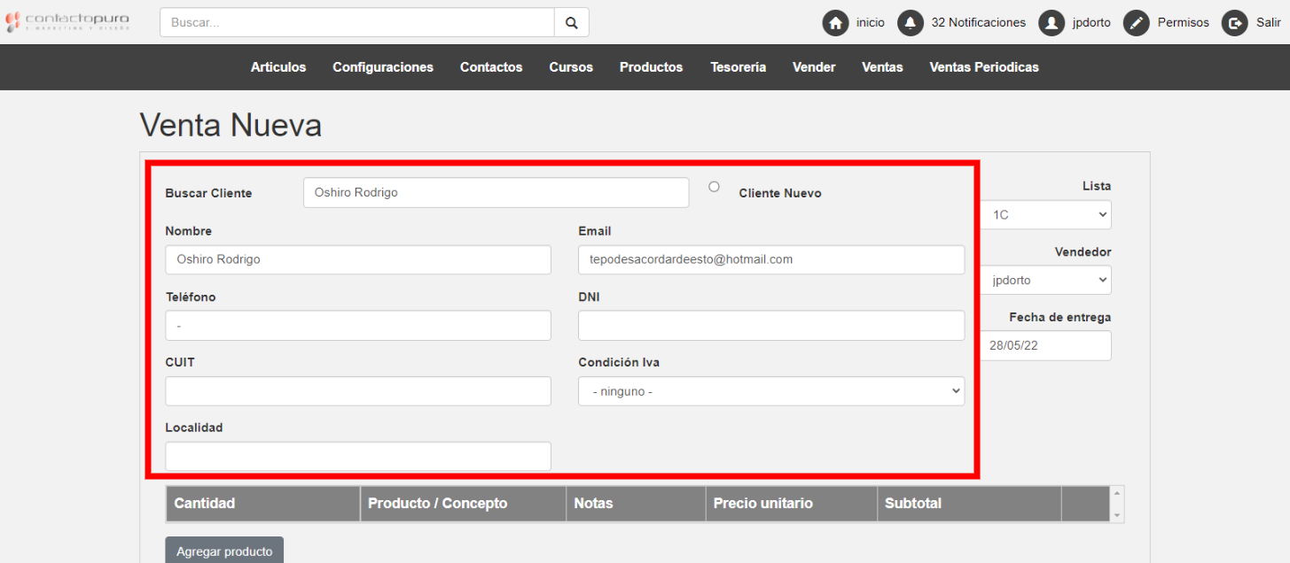Click the 32 Notificaciones link
The image size is (1290, 563).
(978, 23)
